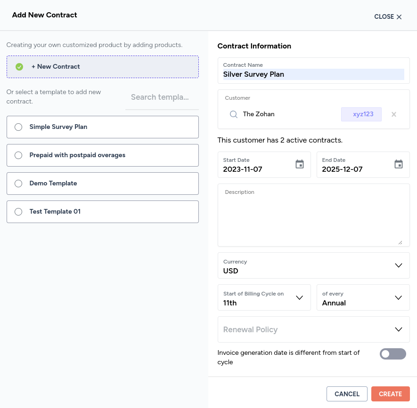The height and width of the screenshot is (408, 417).
Task: Expand the Currency dropdown
Action: pyautogui.click(x=398, y=265)
